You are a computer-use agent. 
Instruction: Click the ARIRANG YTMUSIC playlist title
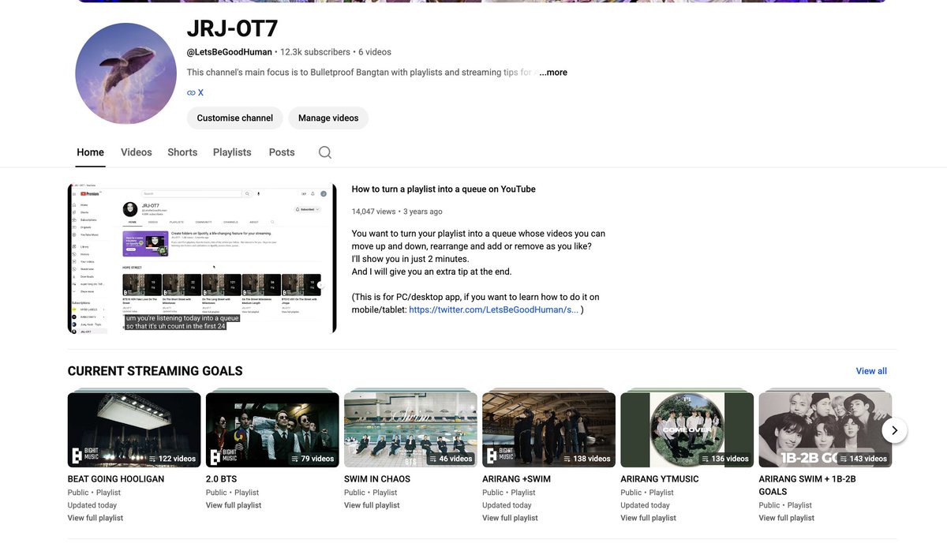(660, 479)
